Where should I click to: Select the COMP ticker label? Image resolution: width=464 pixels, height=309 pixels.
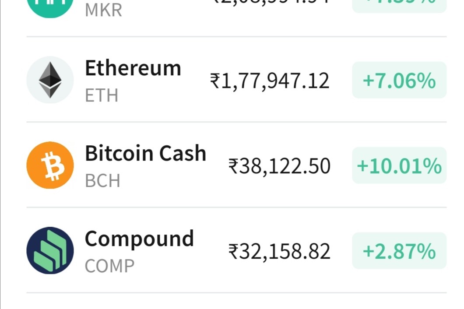pos(109,266)
